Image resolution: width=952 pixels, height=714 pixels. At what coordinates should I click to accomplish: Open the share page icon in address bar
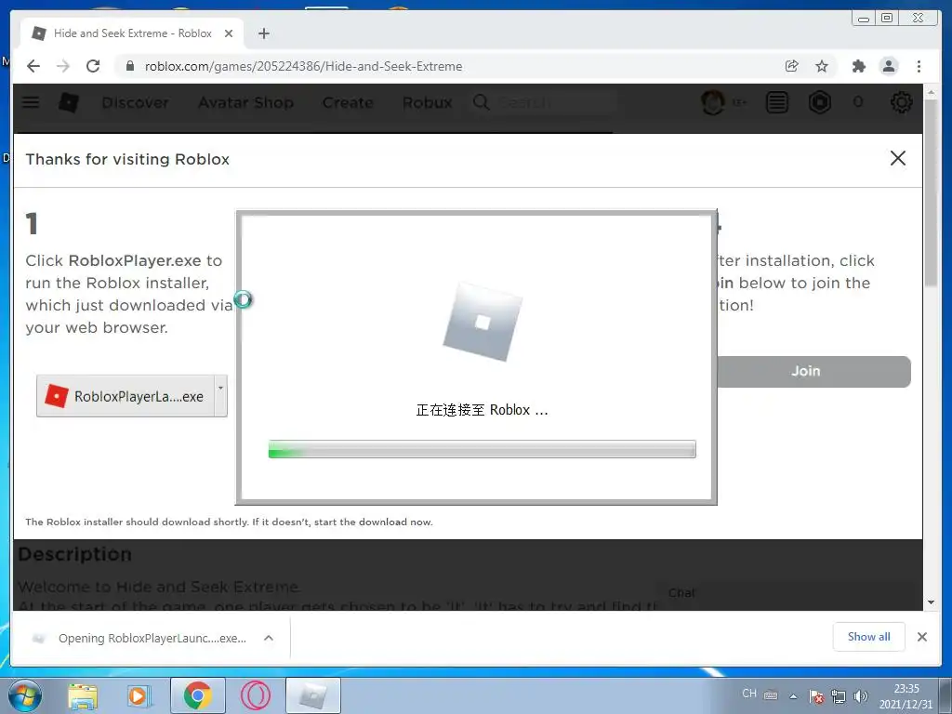[x=791, y=66]
